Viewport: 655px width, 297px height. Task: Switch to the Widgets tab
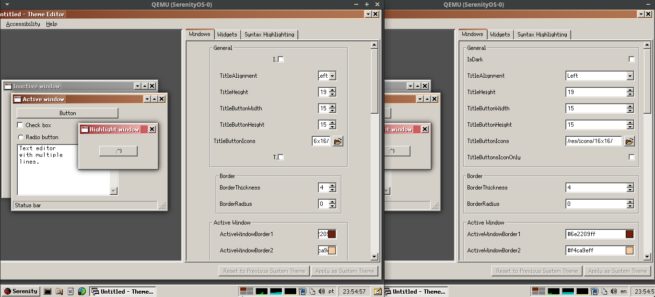coord(227,34)
